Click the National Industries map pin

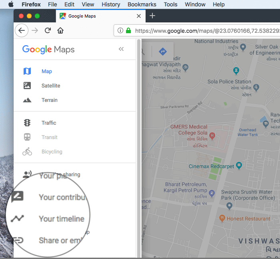pos(243,47)
